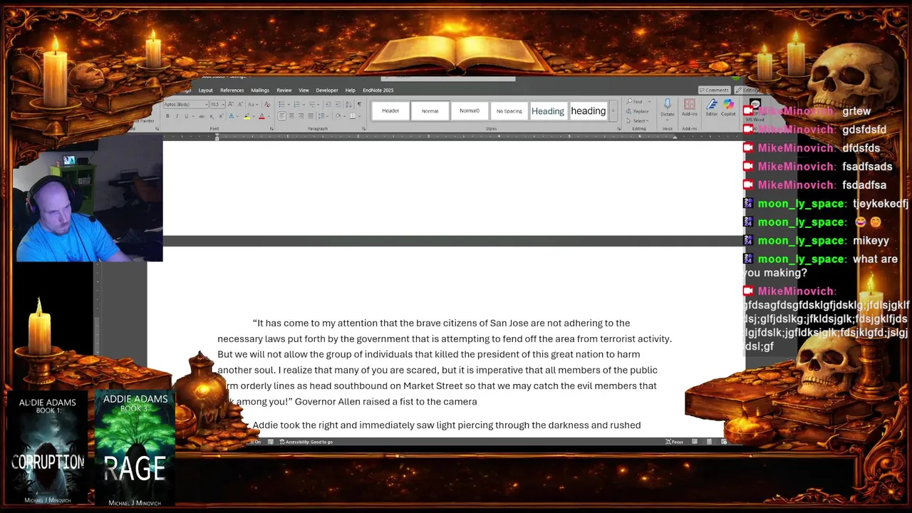Open the Select dropdown
The height and width of the screenshot is (513, 912).
(638, 120)
